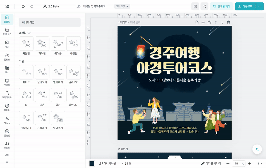Open AI 도구 tools sidebar item
Screen dimensions: 266x168
(7, 120)
